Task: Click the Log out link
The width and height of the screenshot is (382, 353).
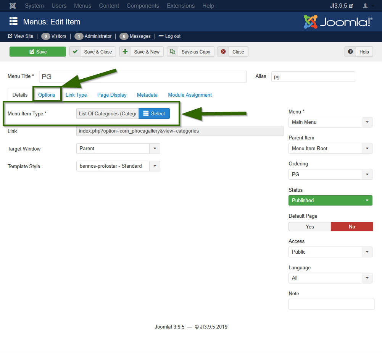Action: pos(170,36)
